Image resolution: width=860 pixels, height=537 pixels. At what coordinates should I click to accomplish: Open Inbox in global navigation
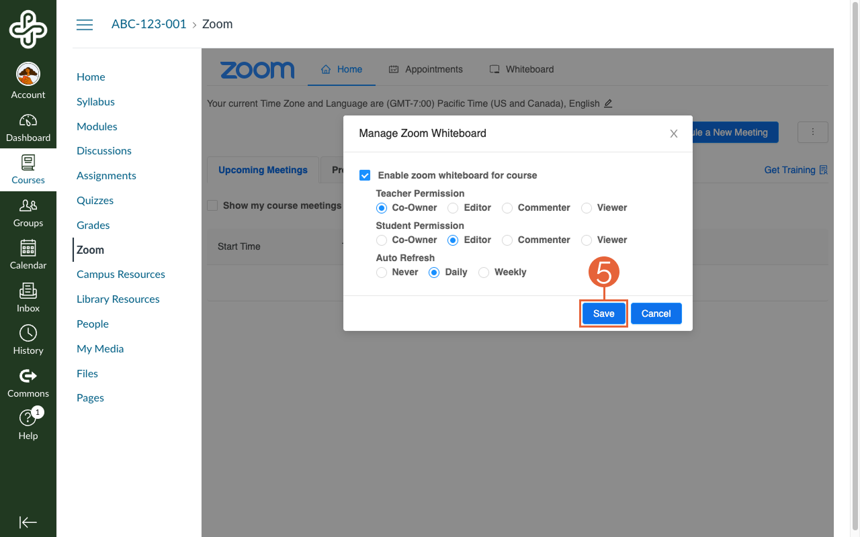28,298
